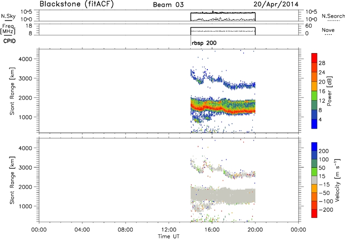Click the '4000' tick label on the power plot
Screen dimensions: 345x239
[25, 59]
